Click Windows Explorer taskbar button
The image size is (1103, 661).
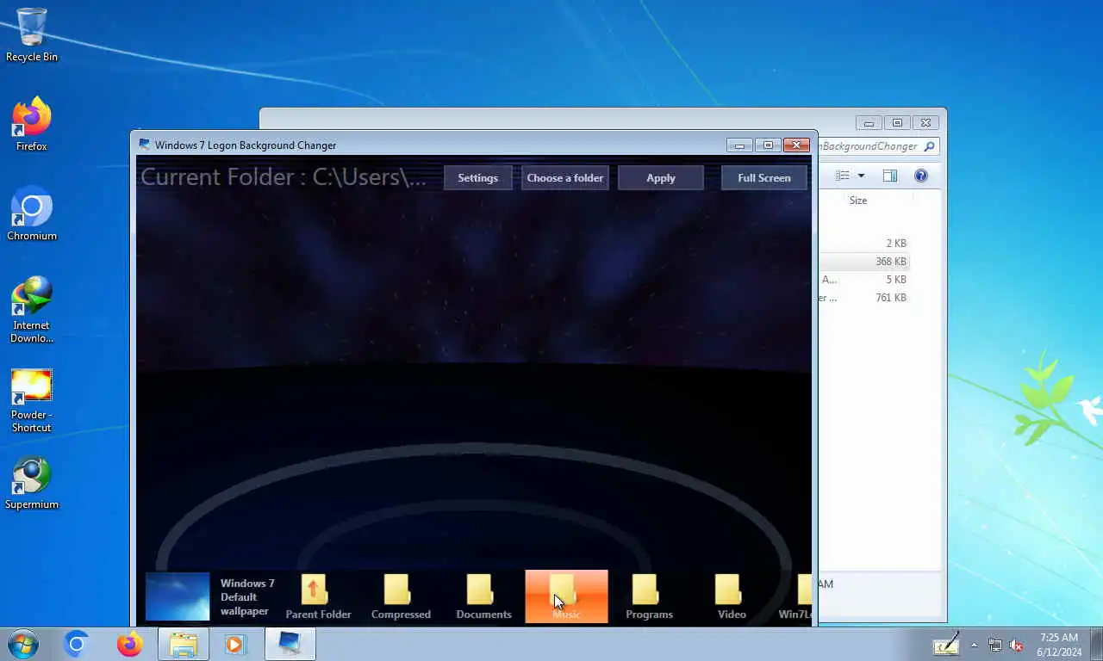[x=184, y=644]
